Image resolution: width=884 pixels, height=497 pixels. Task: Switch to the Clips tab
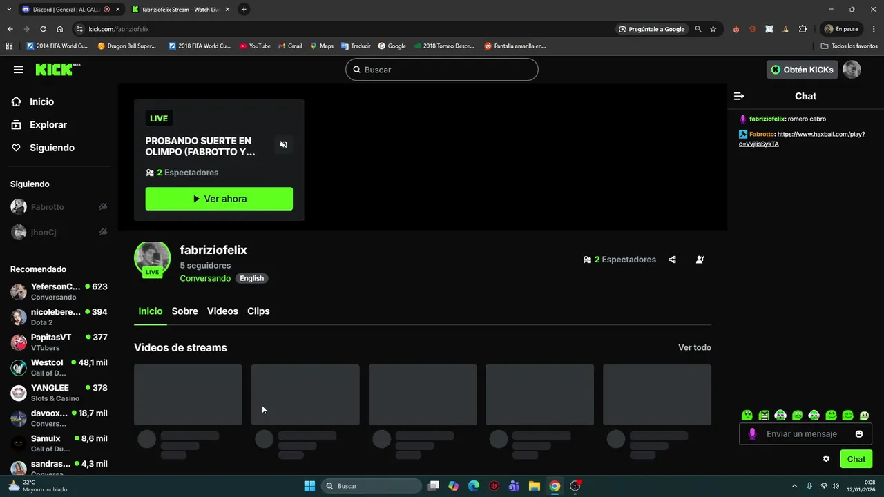pyautogui.click(x=258, y=311)
